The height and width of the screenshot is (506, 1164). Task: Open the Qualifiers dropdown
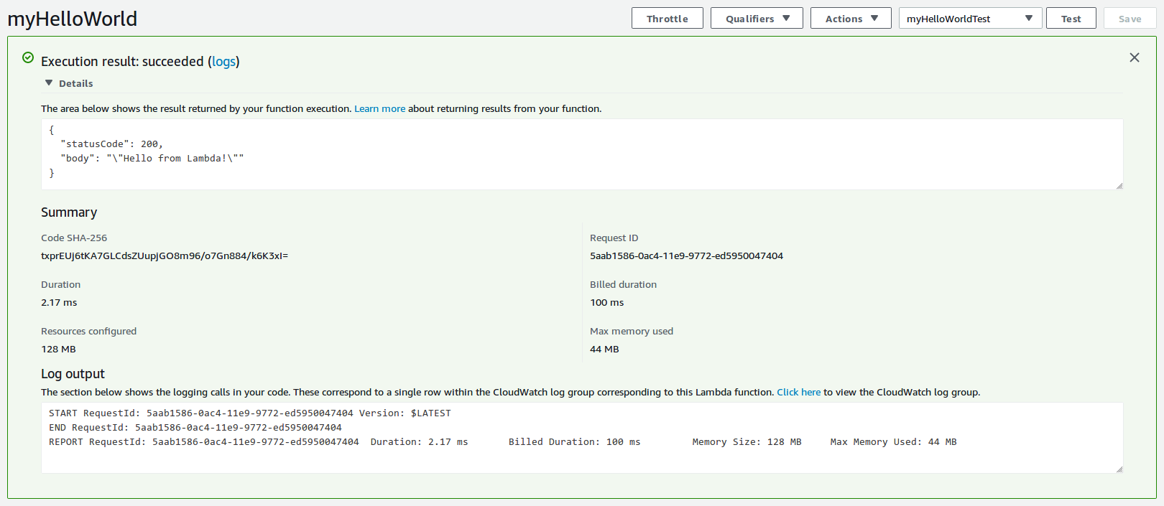[757, 19]
